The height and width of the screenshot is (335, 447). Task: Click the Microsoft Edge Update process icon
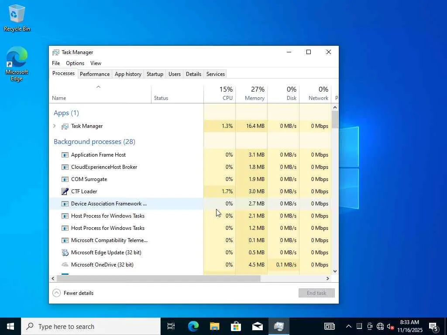pyautogui.click(x=65, y=253)
